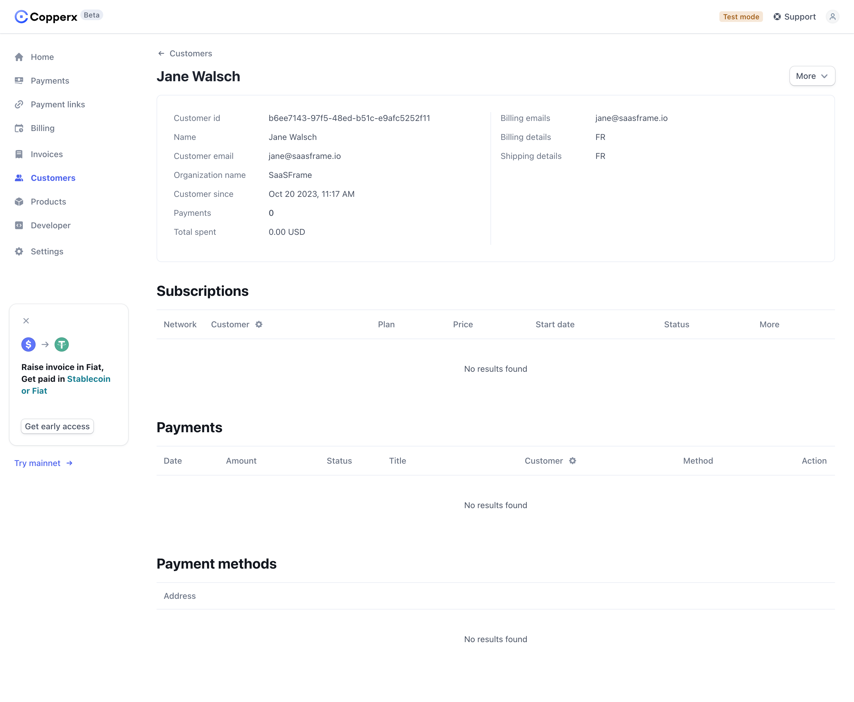Click Method column header in Payments table
The width and height of the screenshot is (854, 702).
coord(698,461)
